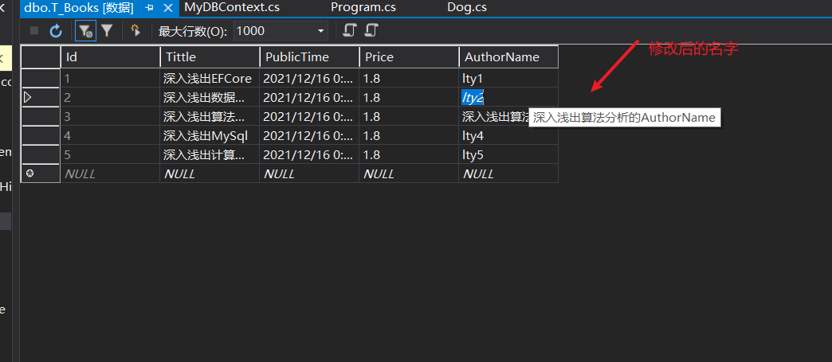Open the Dog.cs tab
The height and width of the screenshot is (362, 832).
(467, 8)
